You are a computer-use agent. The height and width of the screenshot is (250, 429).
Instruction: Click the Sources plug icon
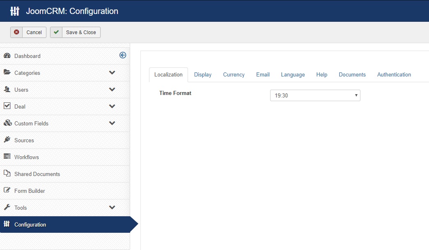pyautogui.click(x=7, y=139)
